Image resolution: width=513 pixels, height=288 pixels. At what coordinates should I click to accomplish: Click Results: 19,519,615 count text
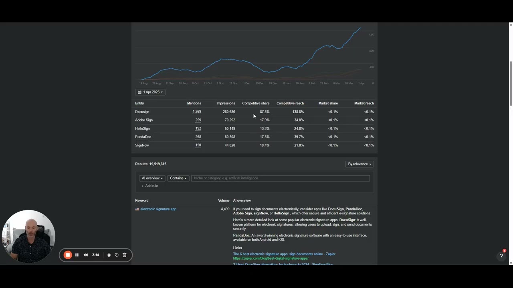tap(151, 164)
